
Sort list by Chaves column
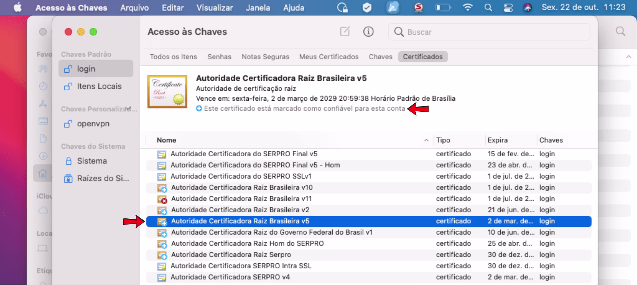[551, 140]
